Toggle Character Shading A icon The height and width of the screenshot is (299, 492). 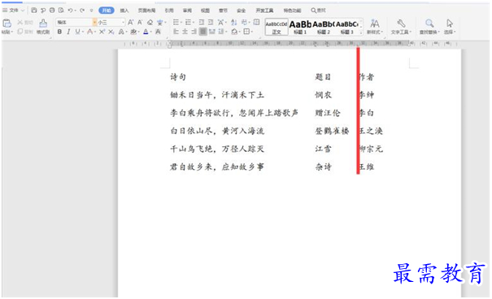158,32
